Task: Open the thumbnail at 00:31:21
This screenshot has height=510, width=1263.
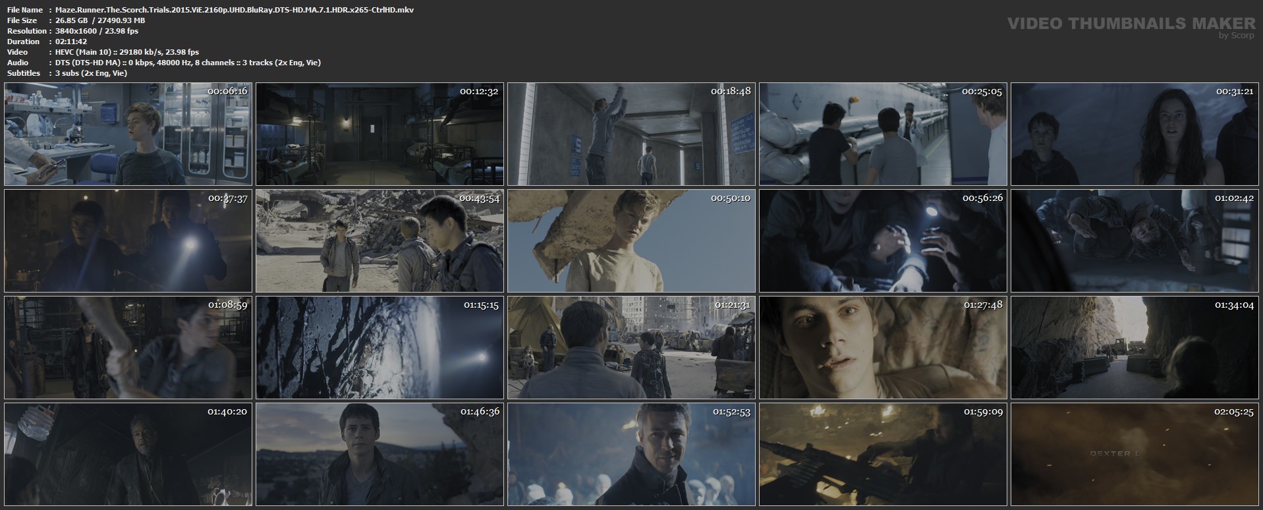Action: (1135, 134)
